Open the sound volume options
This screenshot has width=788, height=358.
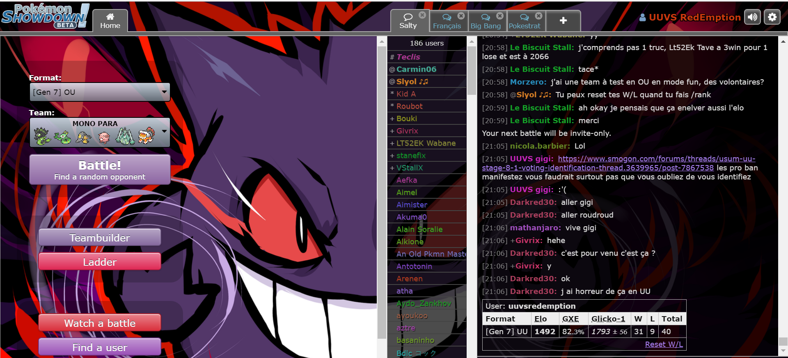coord(752,17)
